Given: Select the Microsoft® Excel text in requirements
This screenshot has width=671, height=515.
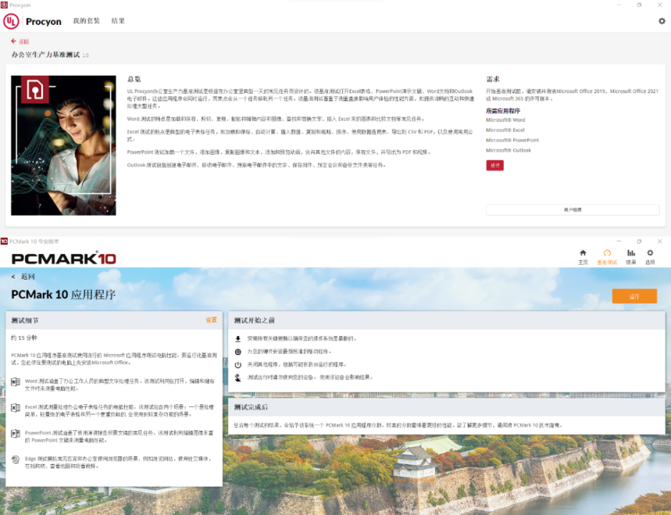Looking at the screenshot, I should pyautogui.click(x=505, y=130).
